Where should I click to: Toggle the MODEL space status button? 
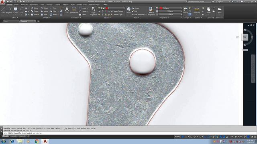(177, 137)
